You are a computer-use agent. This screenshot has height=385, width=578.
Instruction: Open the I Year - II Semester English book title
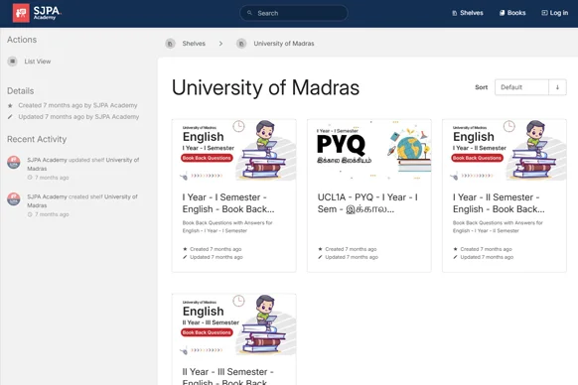point(499,203)
